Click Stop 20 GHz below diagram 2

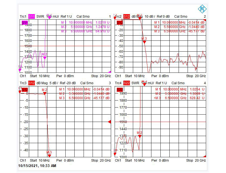196,76
